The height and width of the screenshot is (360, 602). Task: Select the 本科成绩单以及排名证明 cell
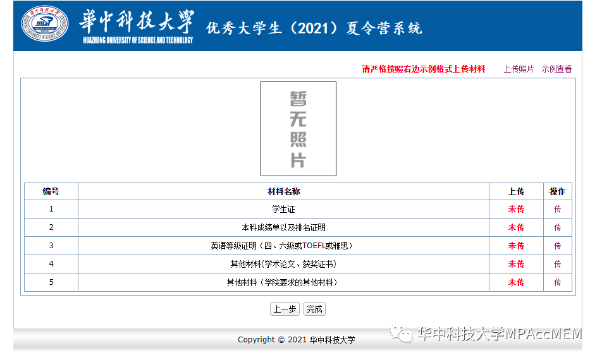point(283,227)
